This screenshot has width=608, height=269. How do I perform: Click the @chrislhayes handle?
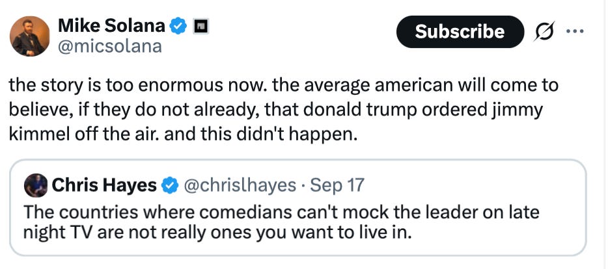[x=240, y=186]
